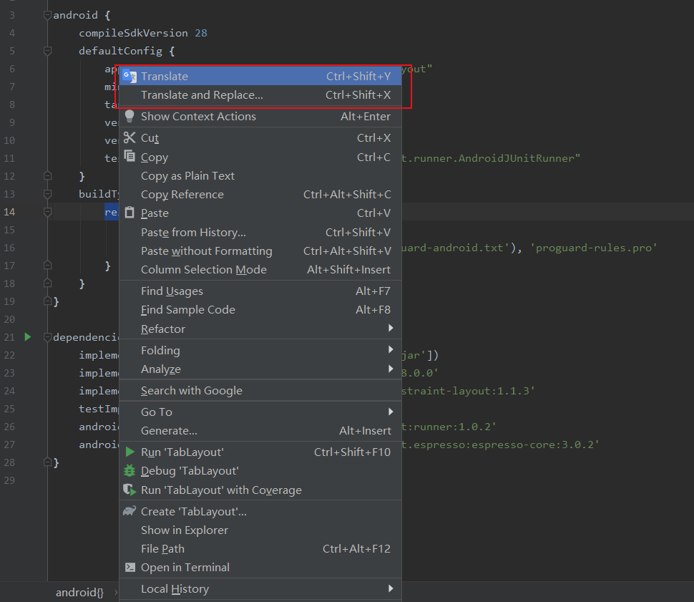Click the defaultConfig text on line 5
The width and height of the screenshot is (694, 602).
pos(120,51)
